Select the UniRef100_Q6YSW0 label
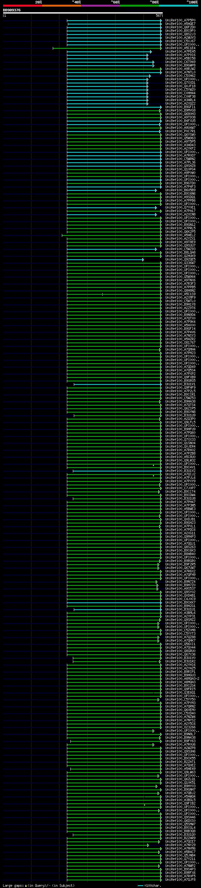Image resolution: width=201 pixels, height=888 pixels. point(180,135)
